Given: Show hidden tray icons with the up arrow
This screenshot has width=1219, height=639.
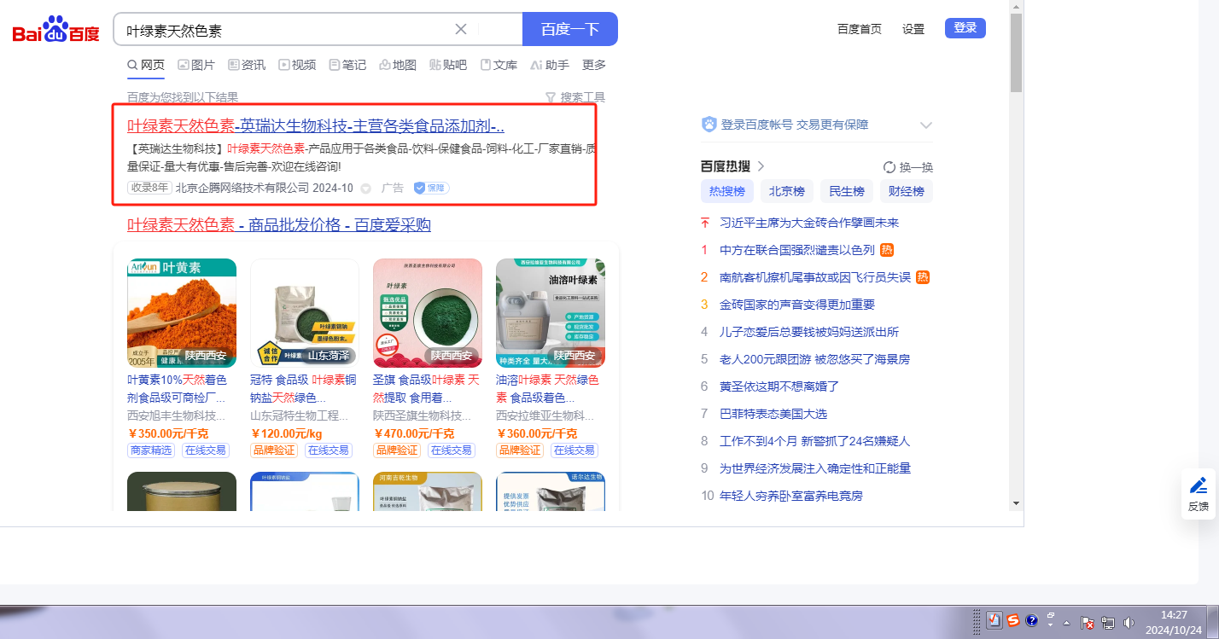Looking at the screenshot, I should coord(1066,623).
